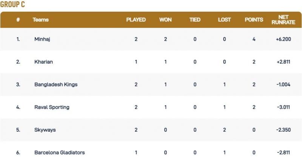The image size is (302, 162).
Task: Click the Minhaj team name
Action: coord(42,39)
